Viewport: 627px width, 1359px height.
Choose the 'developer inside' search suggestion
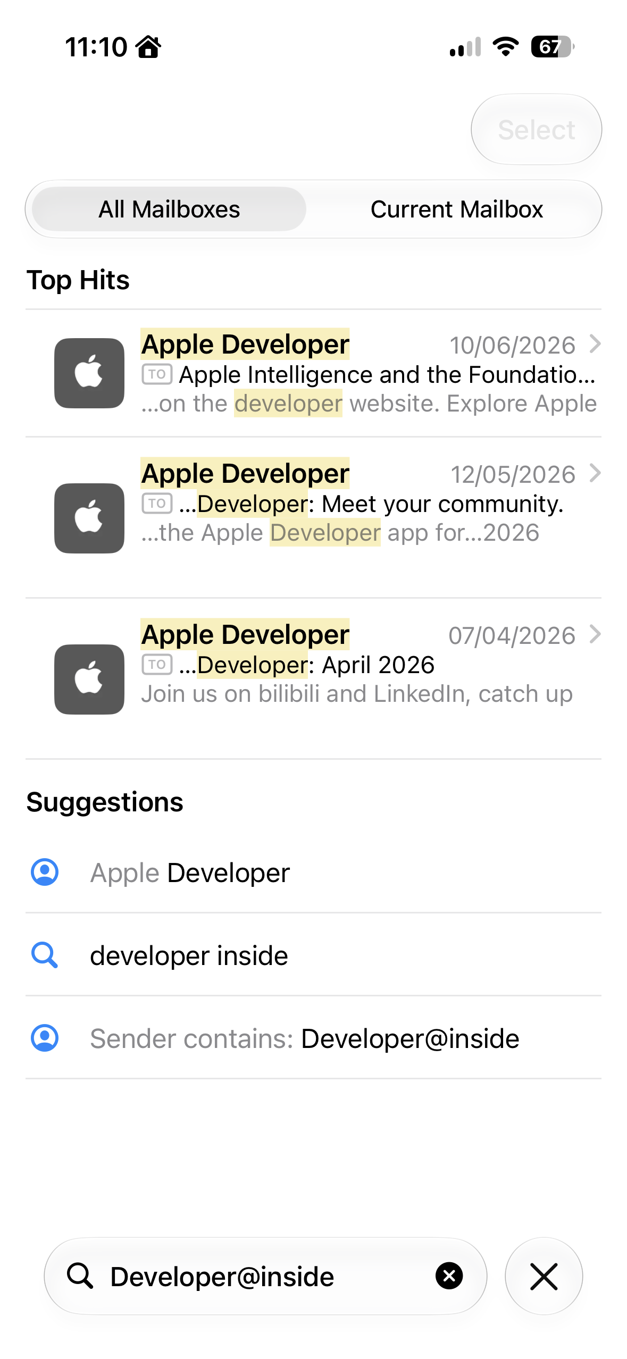click(x=313, y=955)
